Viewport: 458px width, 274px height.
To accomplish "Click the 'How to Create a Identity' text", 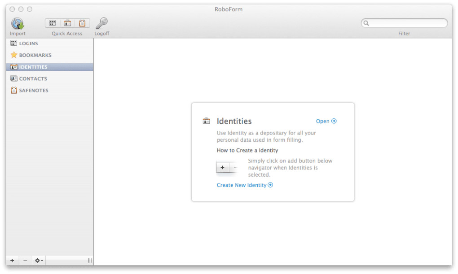I will click(247, 150).
